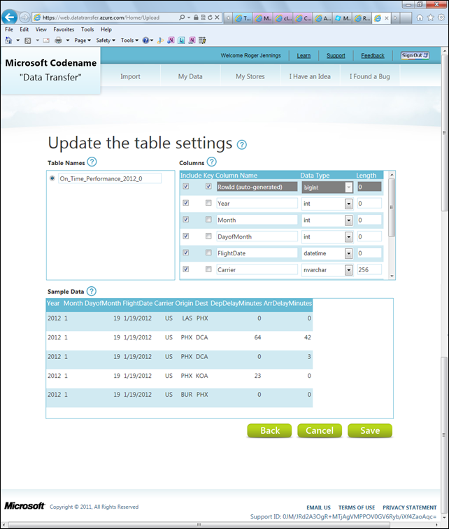Click the tab-list scroll left arrow
Image resolution: width=449 pixels, height=529 pixels.
pos(228,18)
